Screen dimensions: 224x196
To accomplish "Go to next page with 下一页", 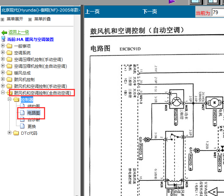I will 150,12.
